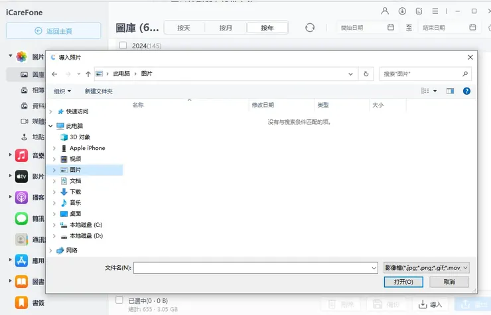
Task: Click the feedback note icon in iCareFone title bar
Action: (x=419, y=11)
